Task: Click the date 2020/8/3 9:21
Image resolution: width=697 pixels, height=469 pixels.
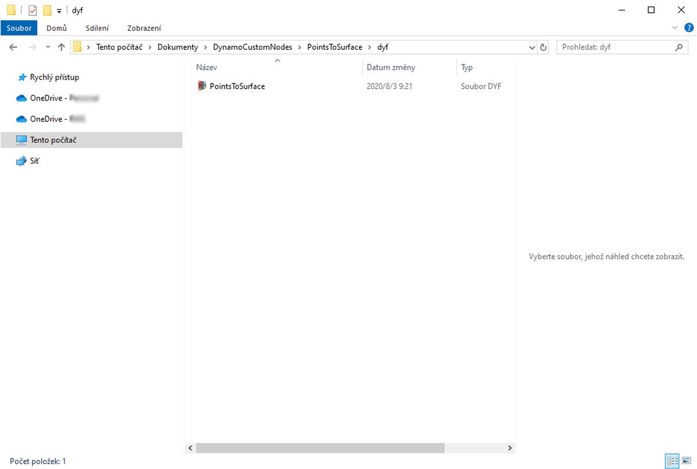Action: (x=389, y=86)
